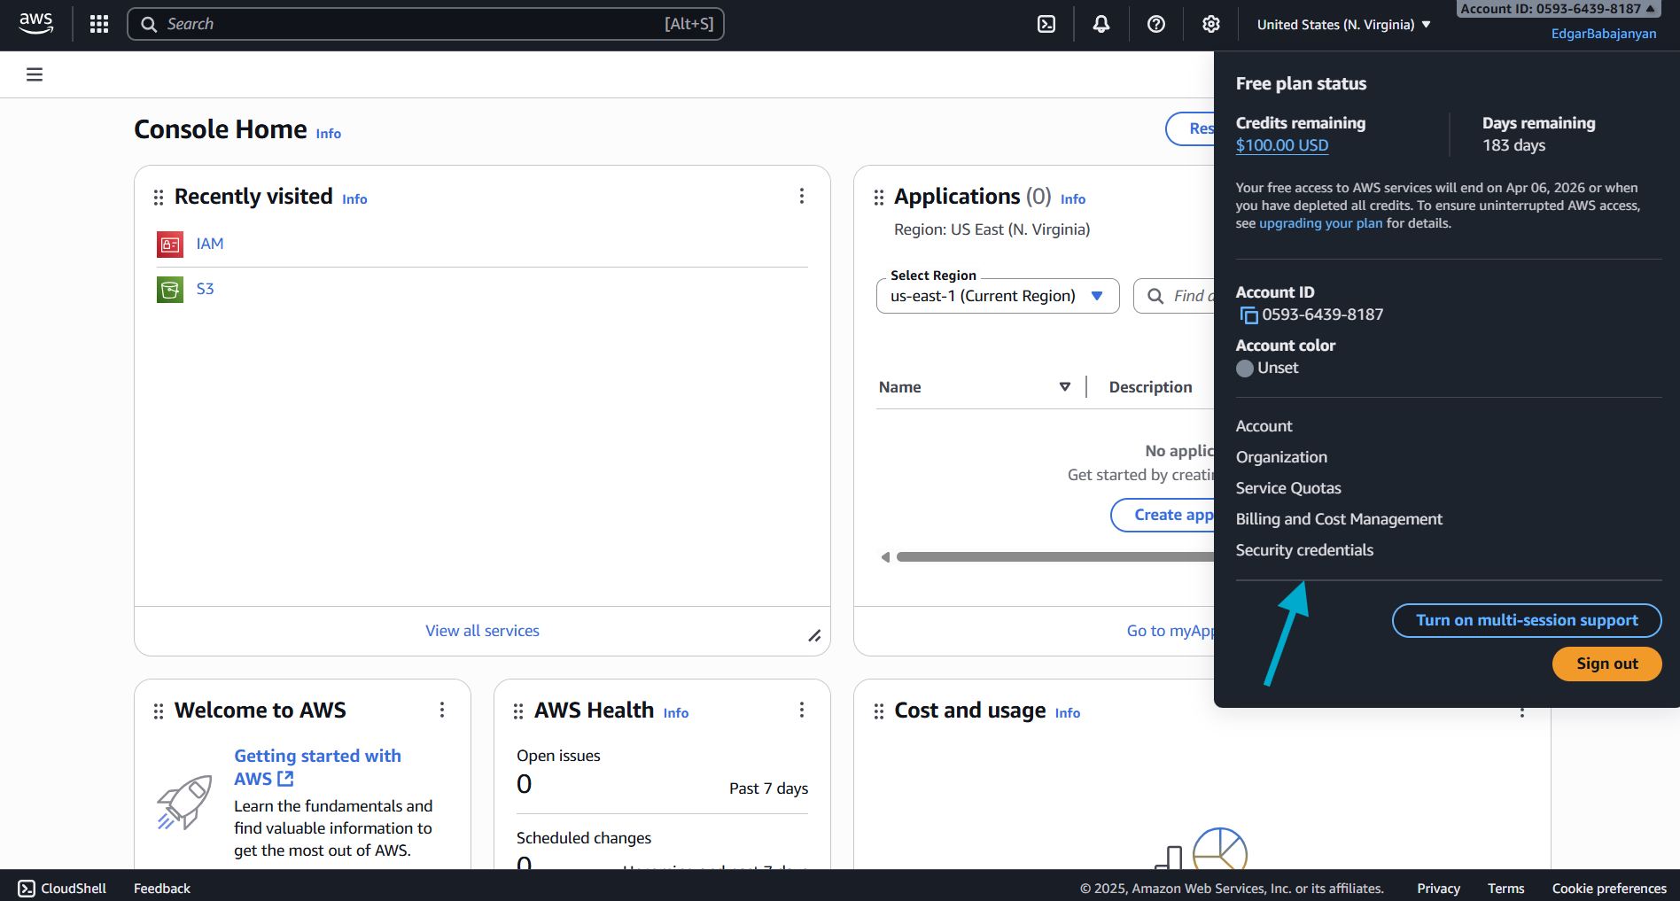Viewport: 1680px width, 901px height.
Task: Copy the Account ID
Action: point(1248,315)
